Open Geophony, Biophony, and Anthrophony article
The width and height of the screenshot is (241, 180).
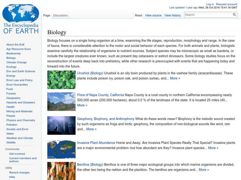(x=106, y=119)
